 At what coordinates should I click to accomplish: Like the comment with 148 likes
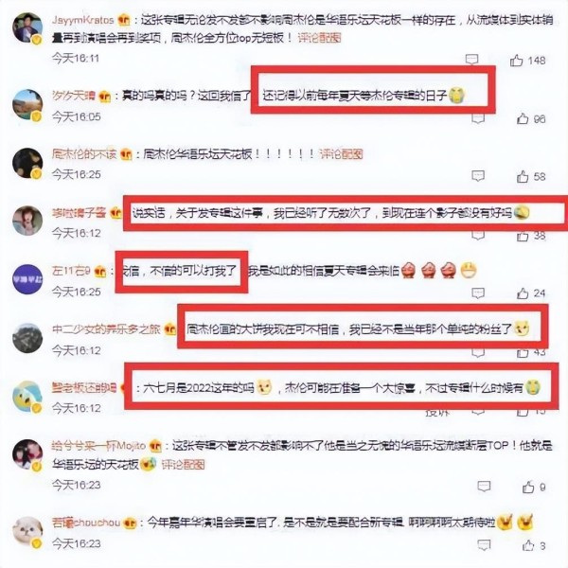(x=516, y=61)
